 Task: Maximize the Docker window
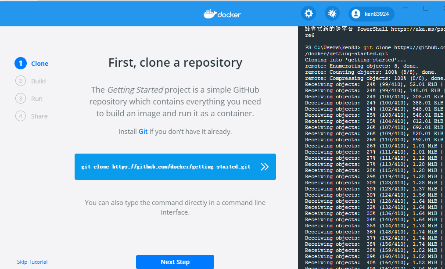pyautogui.click(x=426, y=8)
